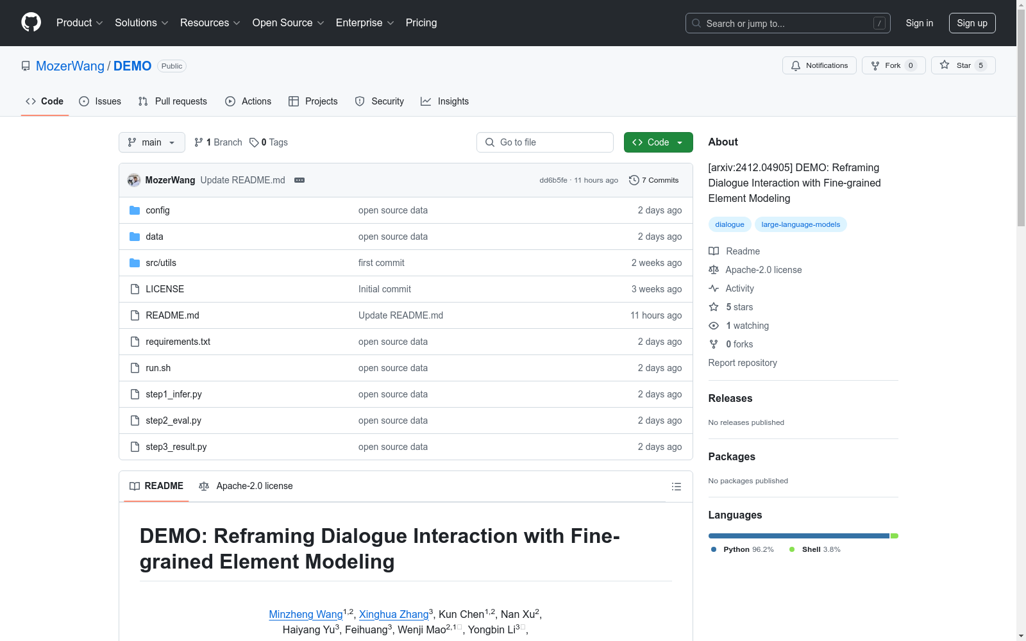The height and width of the screenshot is (641, 1026).
Task: Open the 7 Commits history link
Action: click(654, 180)
